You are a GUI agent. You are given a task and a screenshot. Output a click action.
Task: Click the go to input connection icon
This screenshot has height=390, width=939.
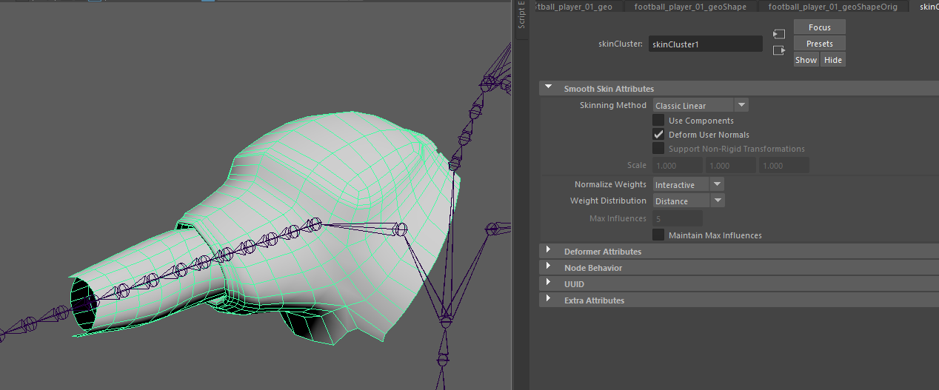[778, 34]
